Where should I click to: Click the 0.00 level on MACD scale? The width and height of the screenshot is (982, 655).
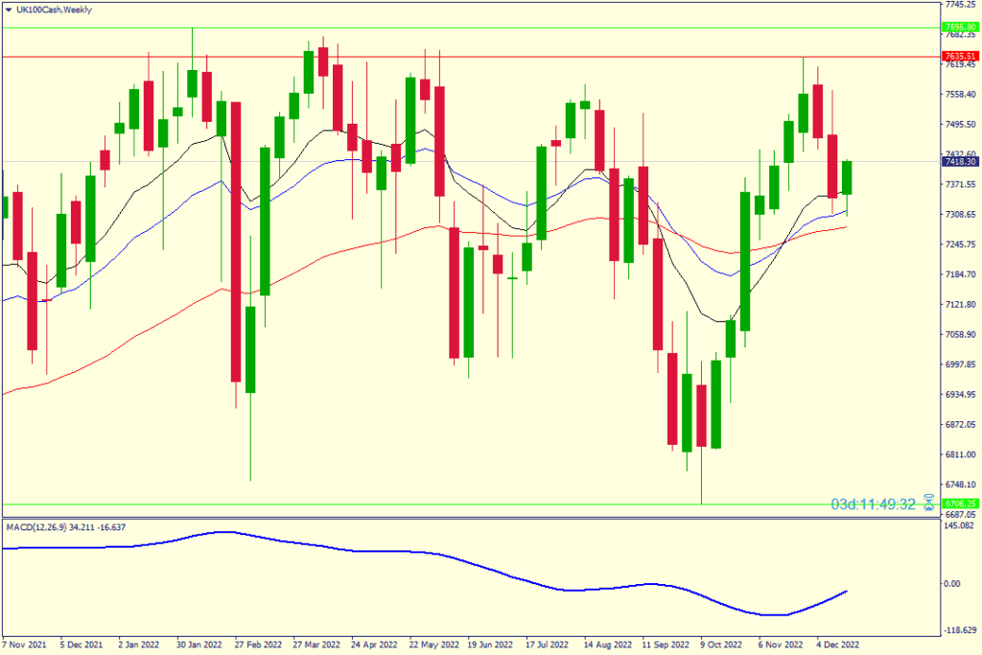(954, 583)
